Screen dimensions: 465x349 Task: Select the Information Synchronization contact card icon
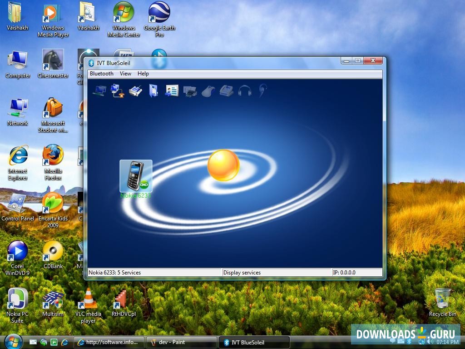(x=172, y=90)
